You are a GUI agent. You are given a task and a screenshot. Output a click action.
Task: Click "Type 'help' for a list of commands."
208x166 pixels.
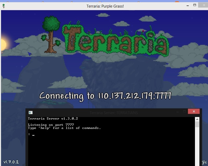[x=64, y=128]
